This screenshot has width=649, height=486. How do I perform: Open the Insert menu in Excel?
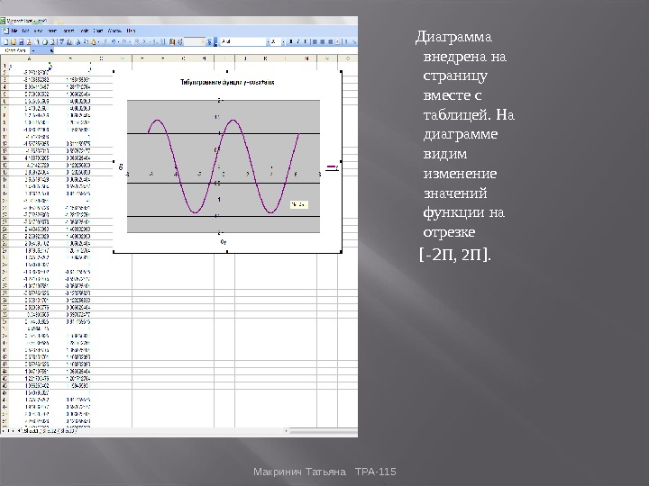click(52, 31)
